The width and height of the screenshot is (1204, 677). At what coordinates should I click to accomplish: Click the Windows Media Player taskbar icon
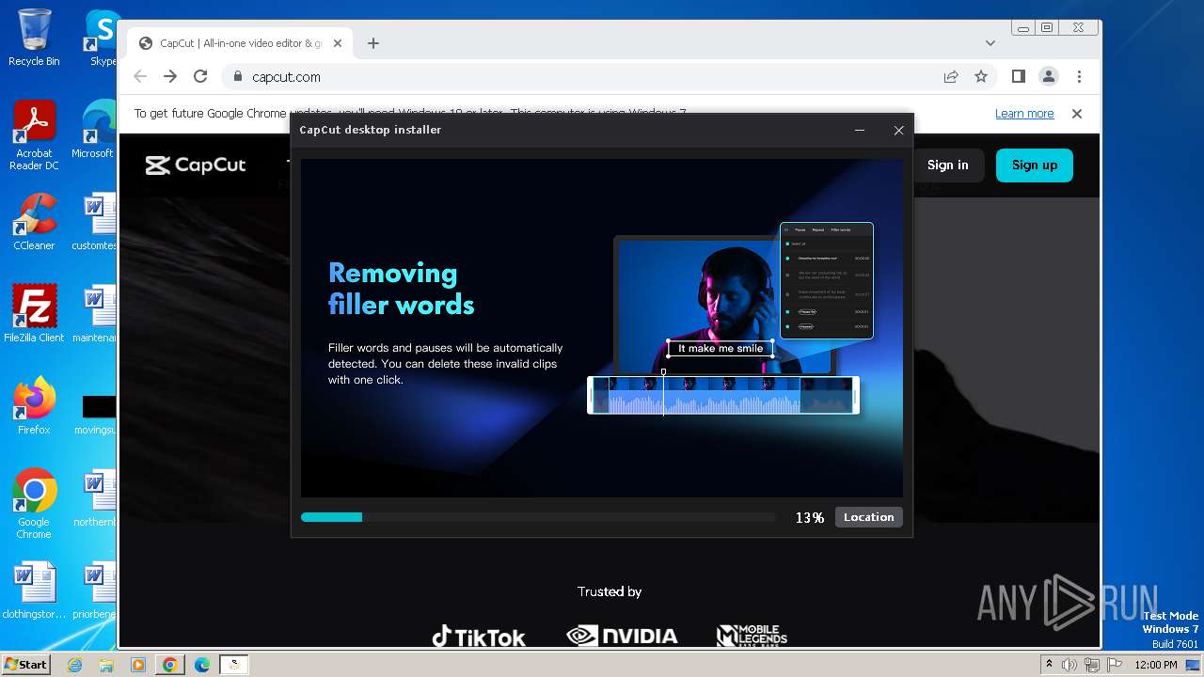[138, 665]
